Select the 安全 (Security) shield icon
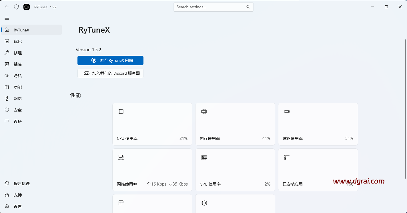Screen dimensions: 407x213 (7, 110)
